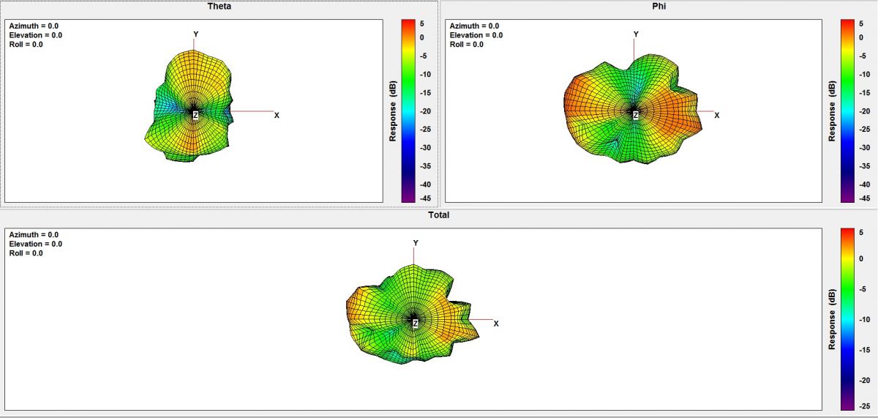Click 'Elevation = 0.0' in Total panel

(35, 245)
